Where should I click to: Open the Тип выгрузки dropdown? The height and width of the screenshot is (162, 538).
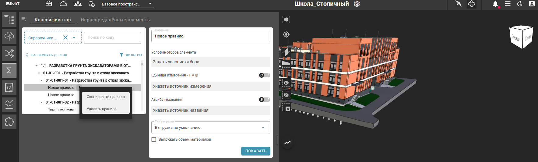click(x=211, y=128)
